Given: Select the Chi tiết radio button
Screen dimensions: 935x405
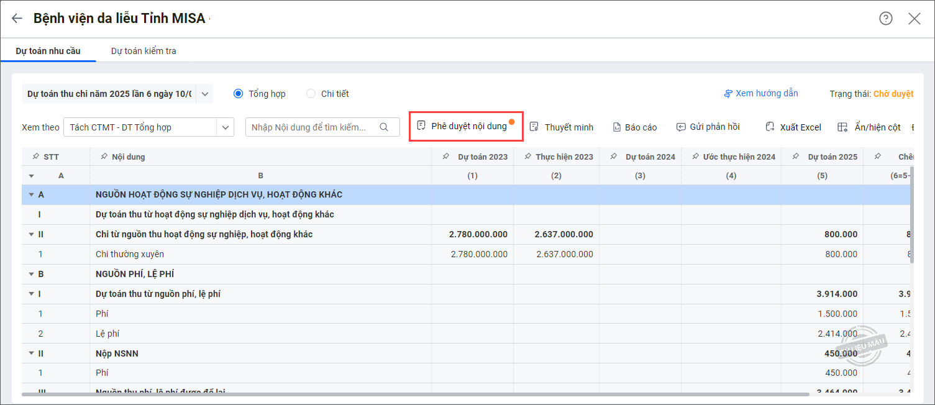Looking at the screenshot, I should tap(311, 94).
